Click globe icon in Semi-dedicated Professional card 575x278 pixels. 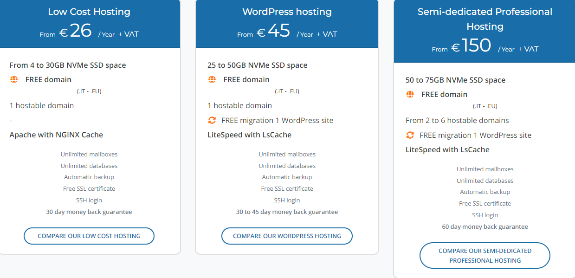tap(410, 94)
